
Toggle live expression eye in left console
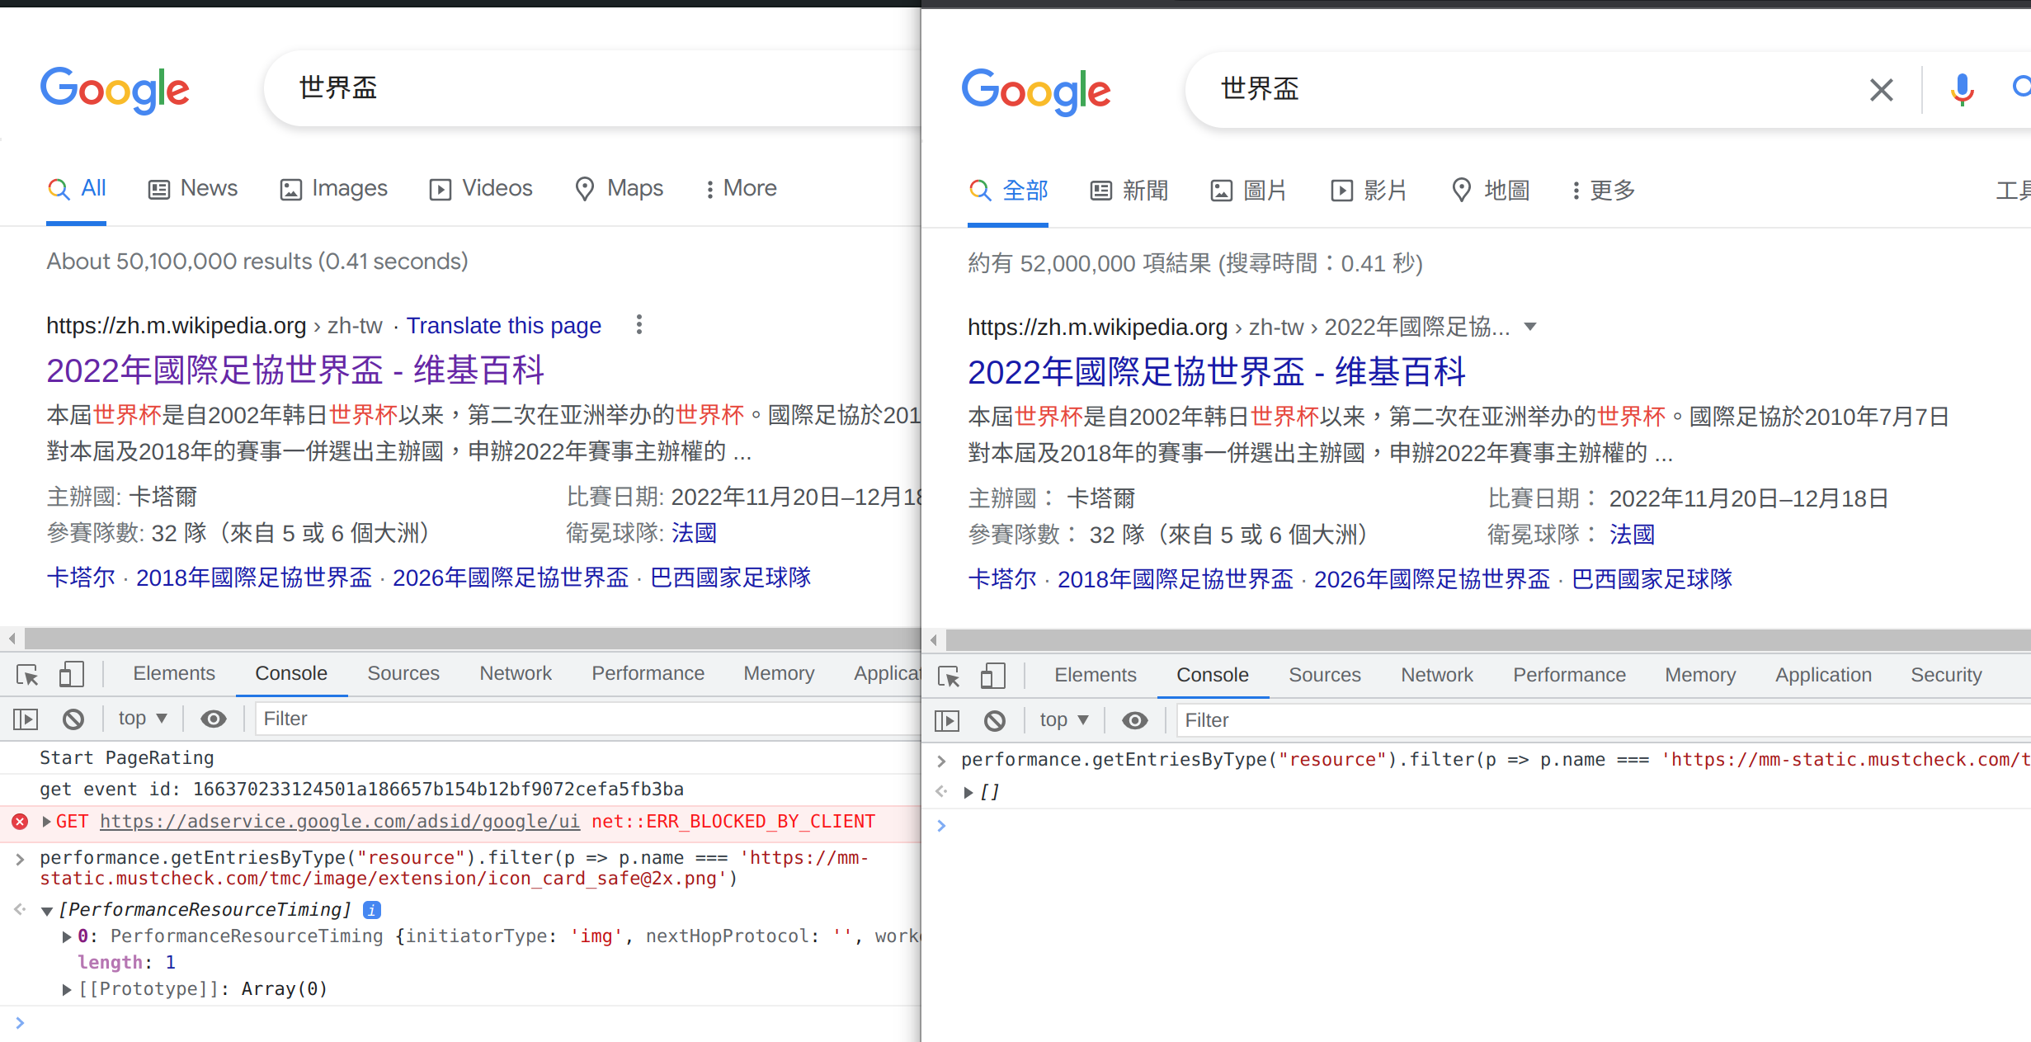pos(214,719)
